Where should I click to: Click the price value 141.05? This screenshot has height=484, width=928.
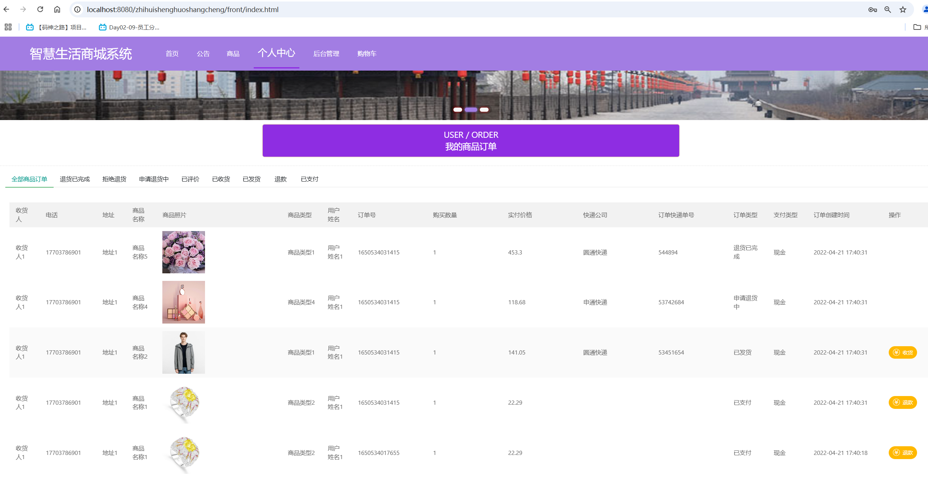point(516,352)
